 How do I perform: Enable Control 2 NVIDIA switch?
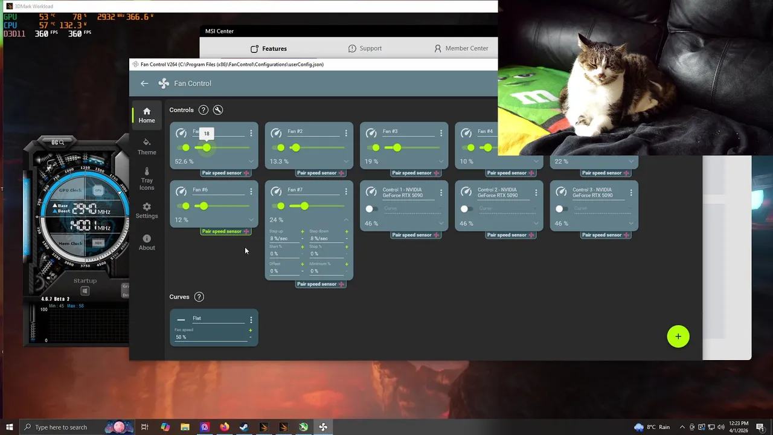tap(466, 208)
